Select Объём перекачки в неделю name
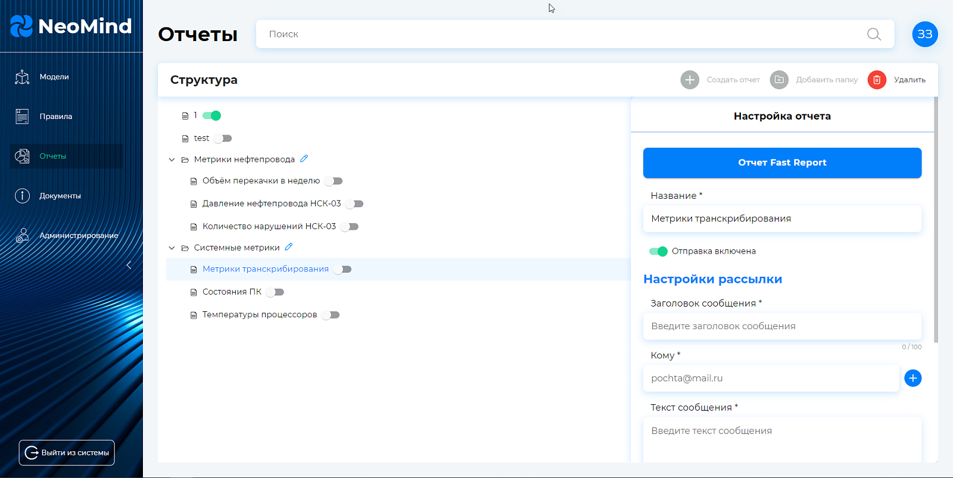The image size is (953, 478). 261,181
